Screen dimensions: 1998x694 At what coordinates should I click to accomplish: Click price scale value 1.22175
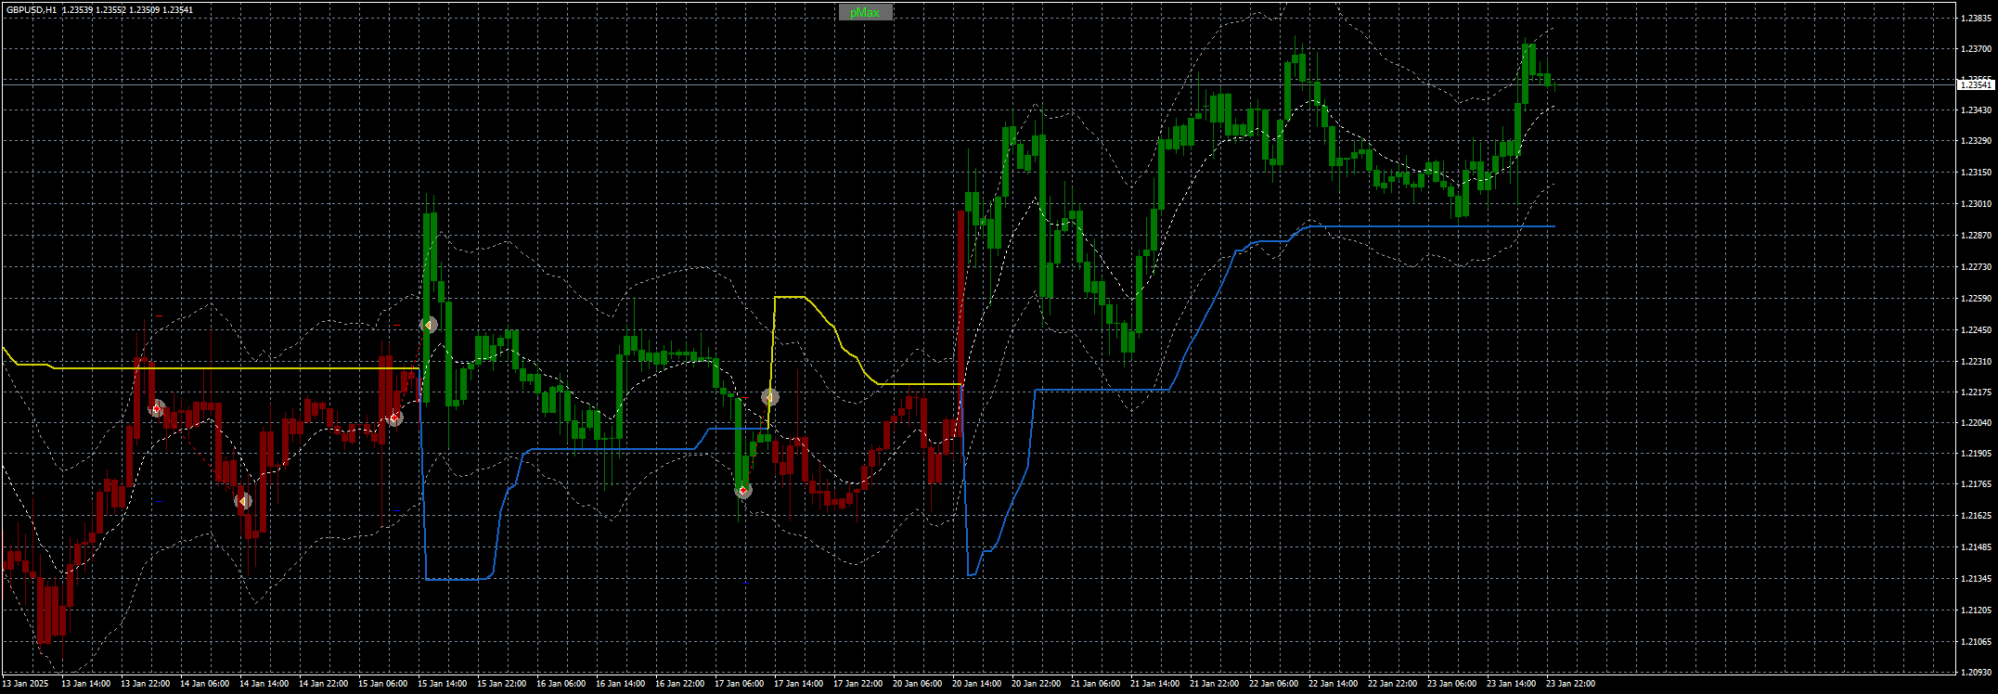1975,392
